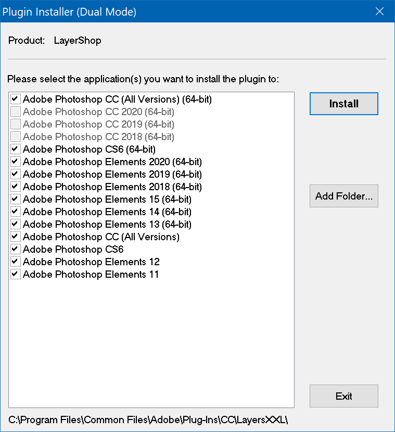Uncheck Photoshop CC (All Versions) (64-bit)
395x432 pixels.
[16, 99]
